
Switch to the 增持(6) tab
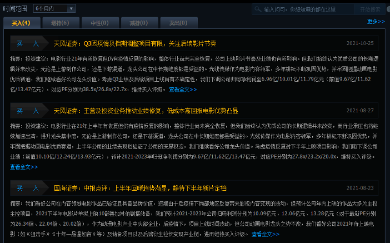click(x=61, y=23)
